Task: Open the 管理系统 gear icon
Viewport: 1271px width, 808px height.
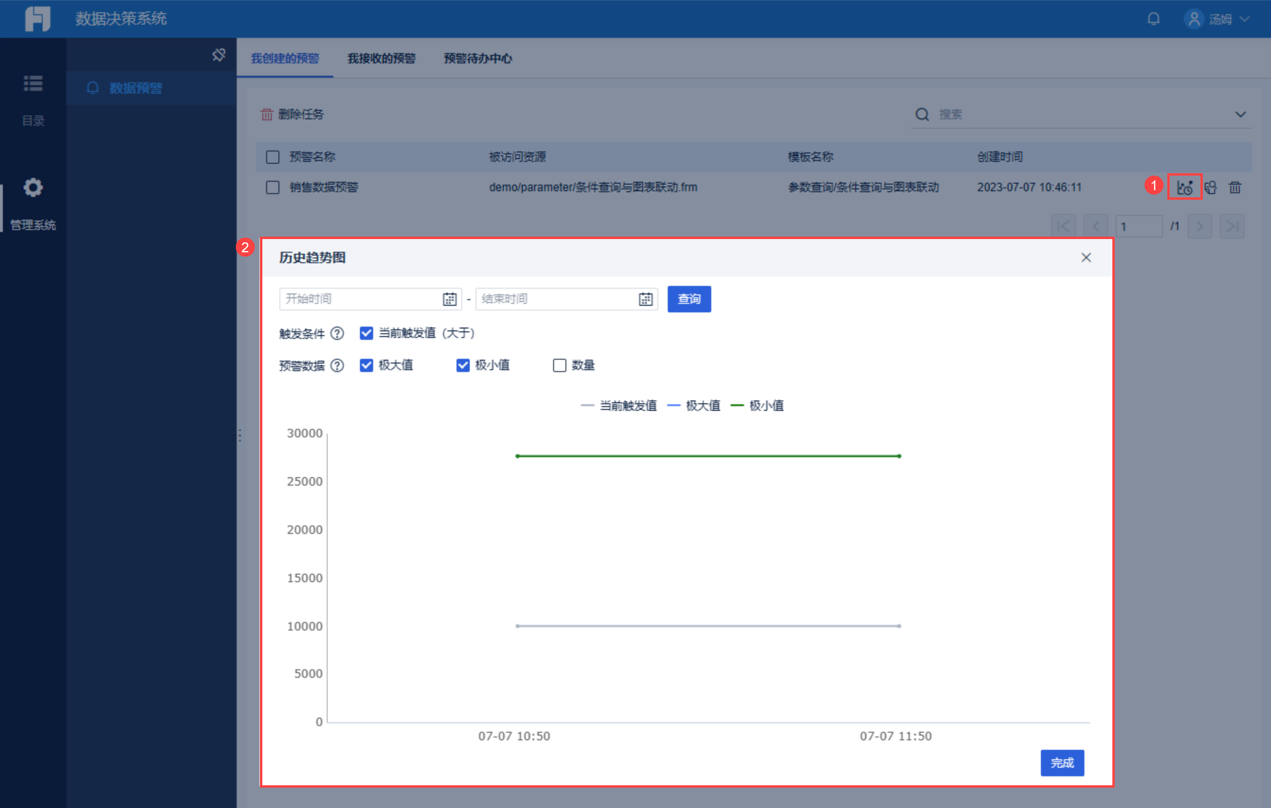Action: (x=33, y=187)
